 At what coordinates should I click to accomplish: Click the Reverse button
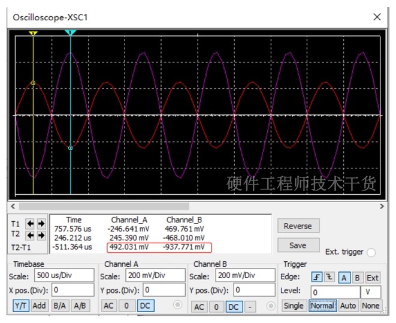298,226
